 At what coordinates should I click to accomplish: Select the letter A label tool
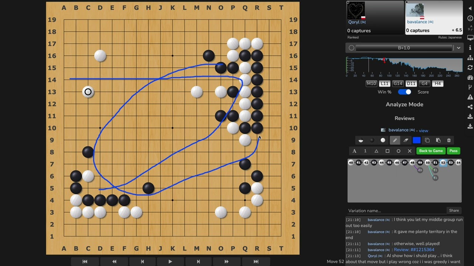click(354, 151)
